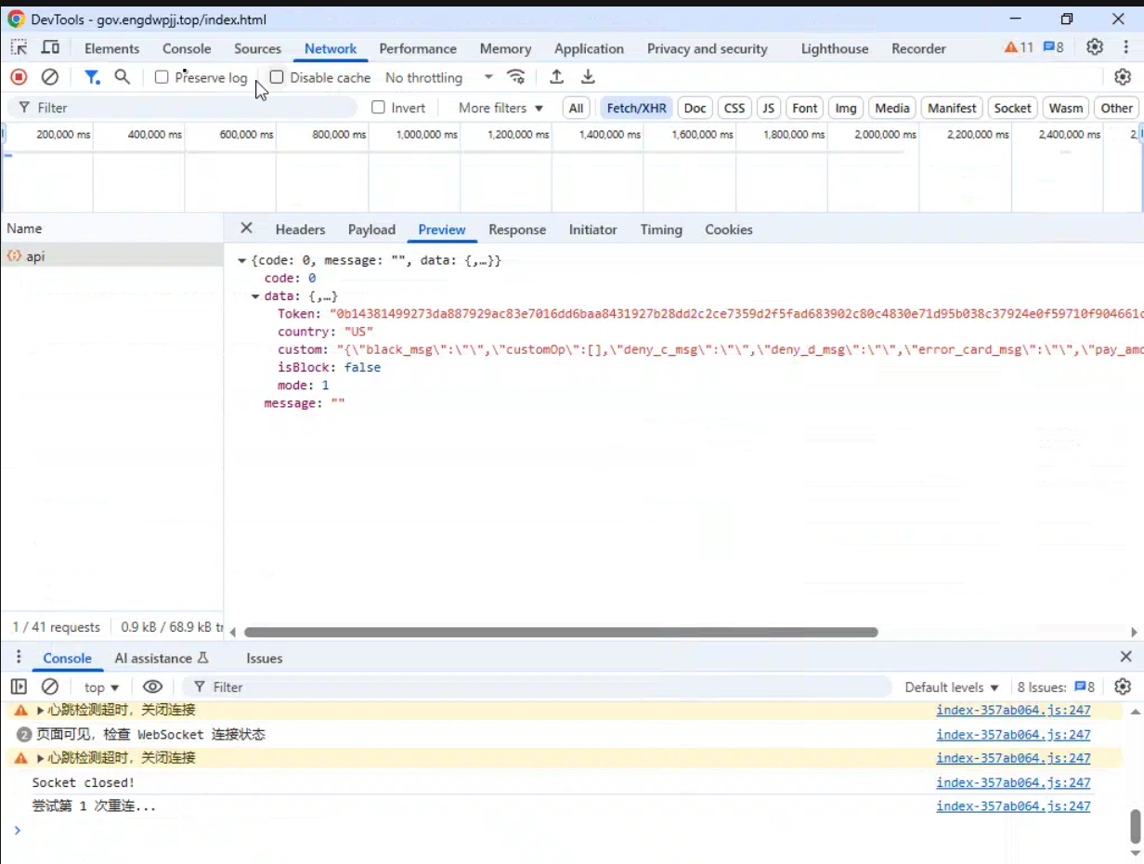This screenshot has width=1144, height=864.
Task: Open index-357ab064.js:247 link for Socket closed
Action: [1013, 782]
